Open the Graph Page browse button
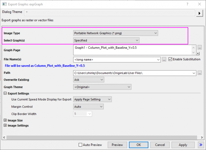 [x=200, y=48]
